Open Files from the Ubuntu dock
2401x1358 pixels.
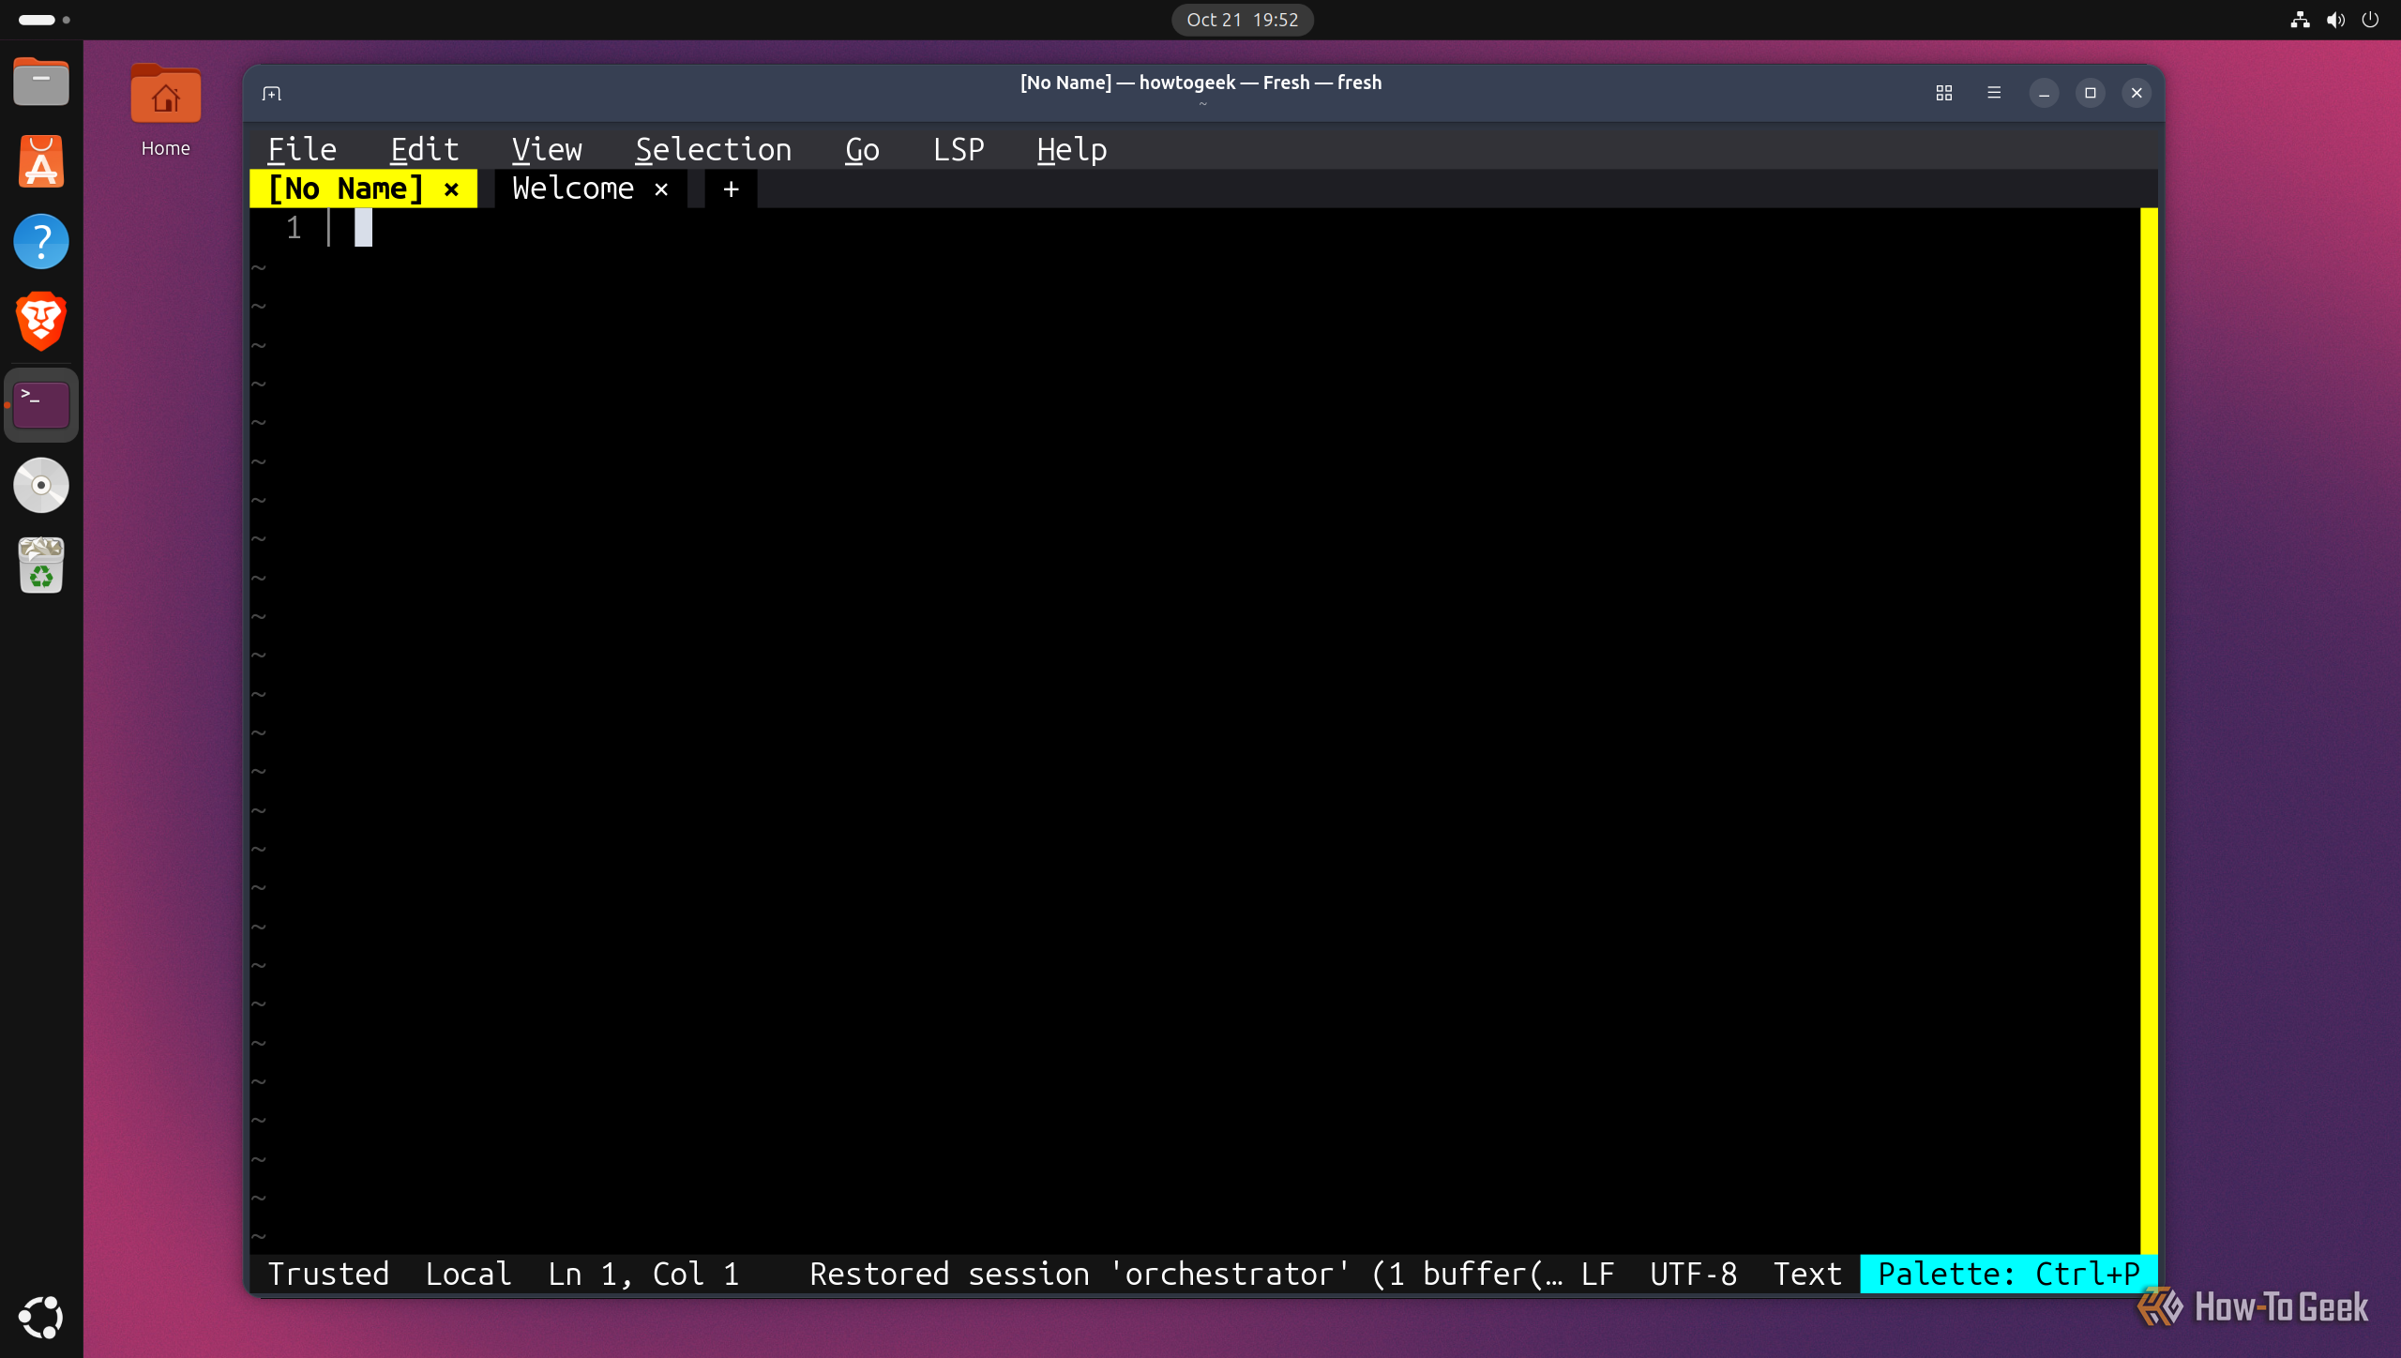point(41,83)
